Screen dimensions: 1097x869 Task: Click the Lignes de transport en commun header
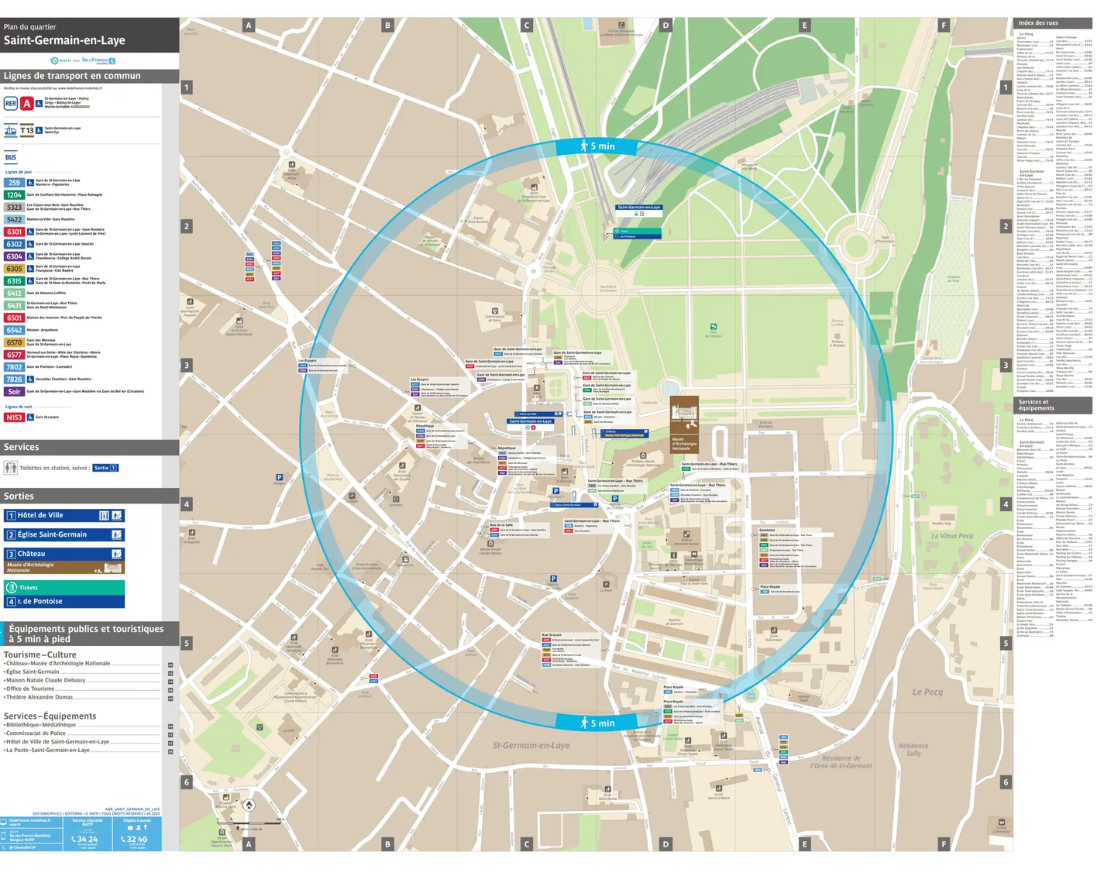coord(89,76)
